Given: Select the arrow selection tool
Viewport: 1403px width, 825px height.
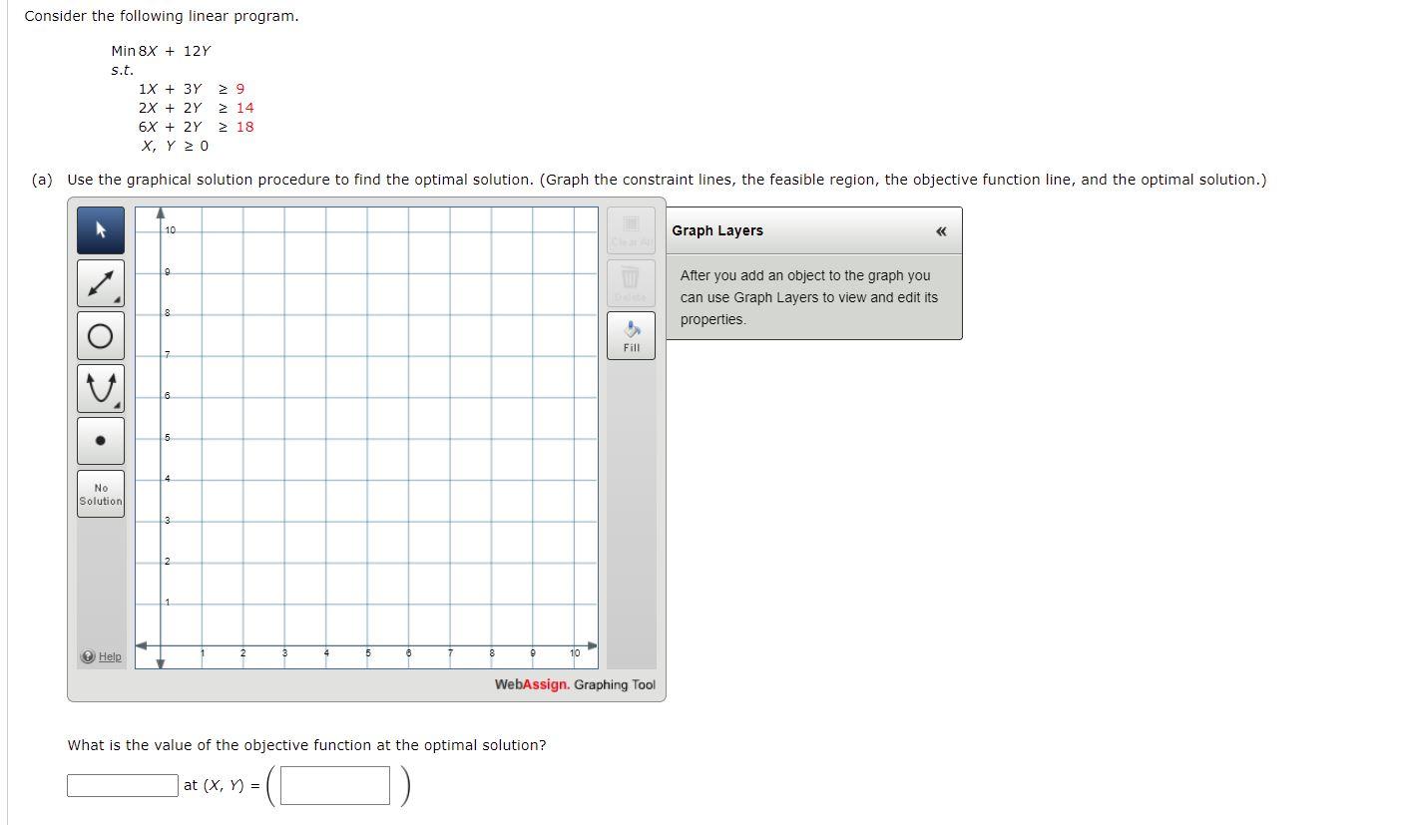Looking at the screenshot, I should pyautogui.click(x=100, y=229).
